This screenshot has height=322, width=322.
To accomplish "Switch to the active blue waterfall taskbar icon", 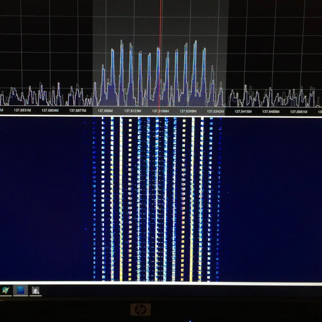I will (x=21, y=290).
